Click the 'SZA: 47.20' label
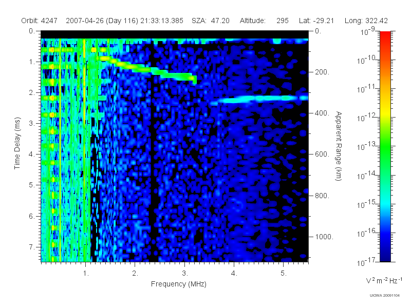The height and width of the screenshot is (308, 411). [x=211, y=21]
